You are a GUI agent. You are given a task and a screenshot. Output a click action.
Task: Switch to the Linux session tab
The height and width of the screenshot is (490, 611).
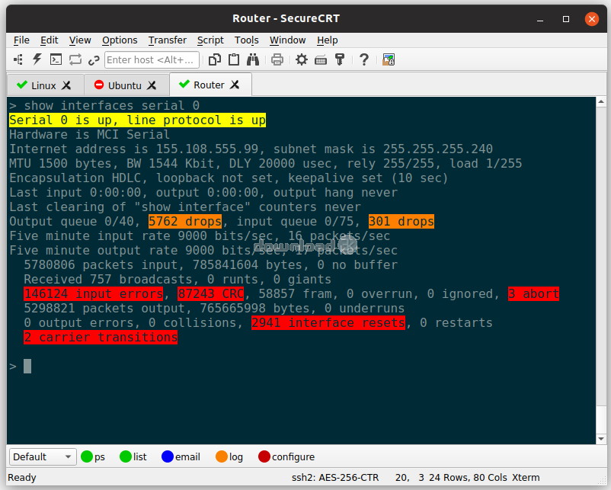46,85
